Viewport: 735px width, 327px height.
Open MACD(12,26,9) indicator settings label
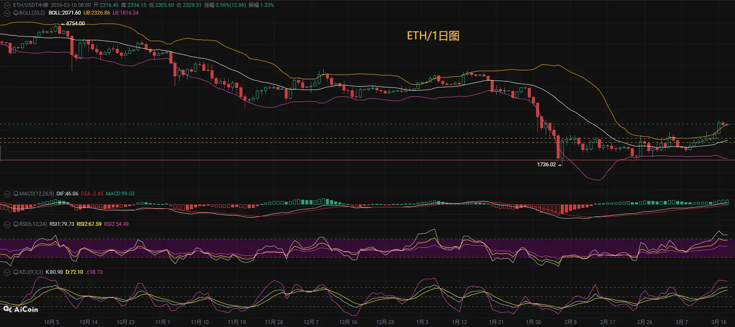coord(36,194)
